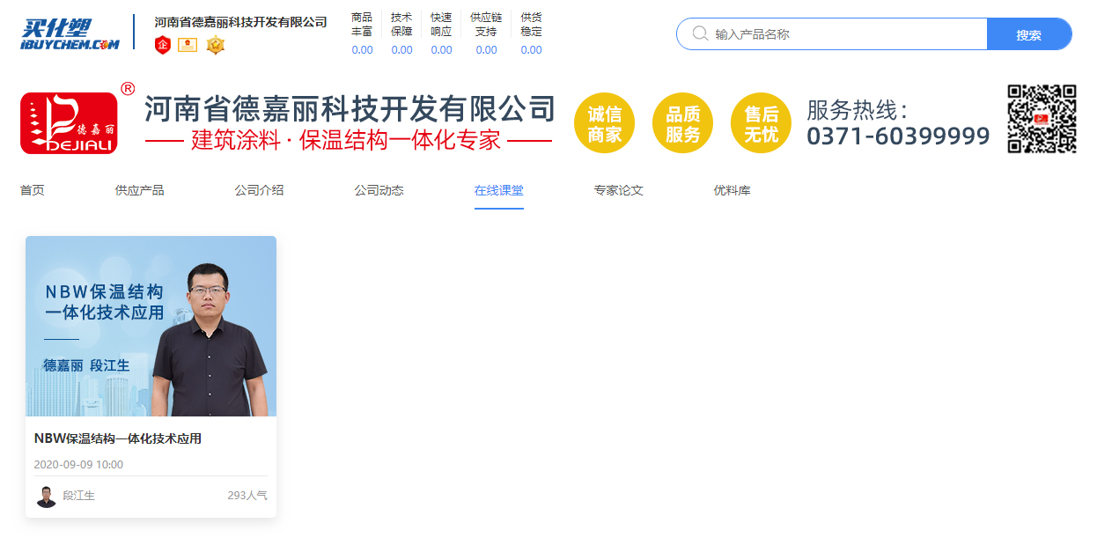Click the 技术保障 rating score
Image resolution: width=1097 pixels, height=545 pixels.
(401, 50)
